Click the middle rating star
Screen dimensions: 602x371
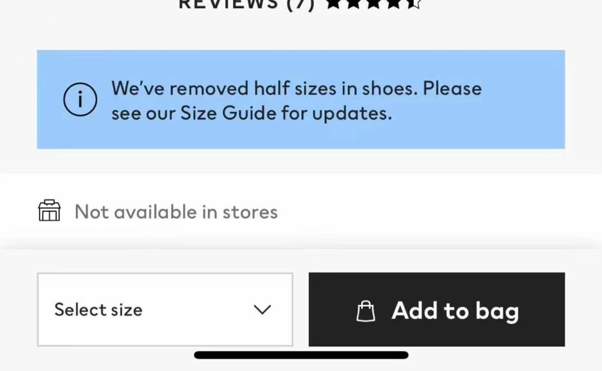click(x=374, y=4)
